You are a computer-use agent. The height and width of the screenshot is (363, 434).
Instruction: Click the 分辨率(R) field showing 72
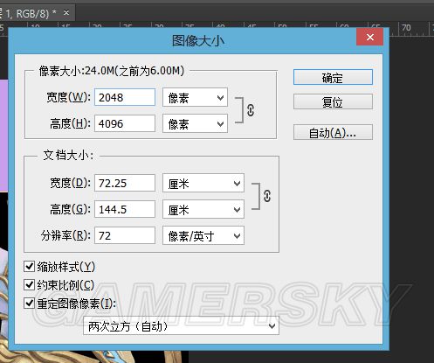(x=125, y=235)
